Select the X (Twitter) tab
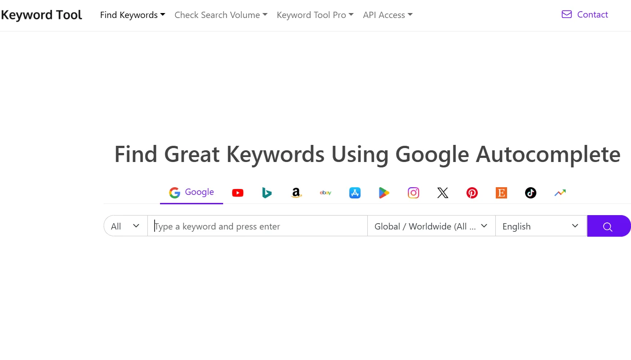 443,193
